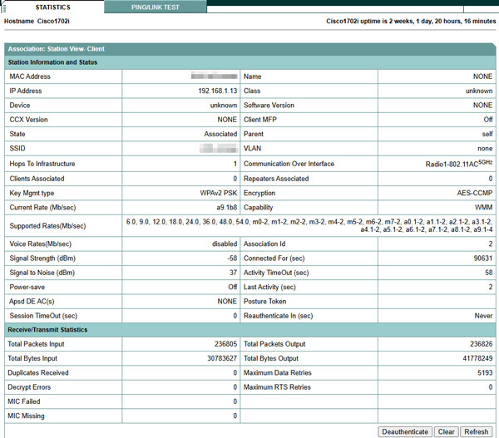Select the Station Information and Status heading
The image size is (499, 438).
[x=52, y=62]
